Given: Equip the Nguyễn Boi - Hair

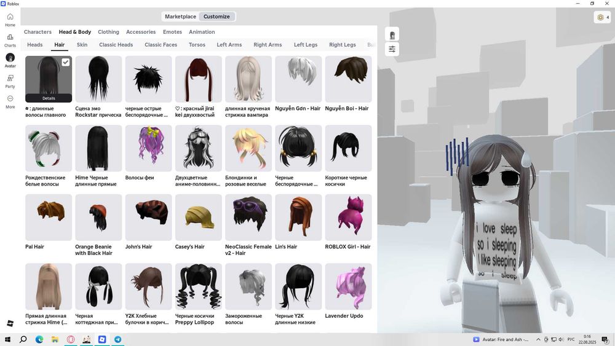Looking at the screenshot, I should 348,79.
